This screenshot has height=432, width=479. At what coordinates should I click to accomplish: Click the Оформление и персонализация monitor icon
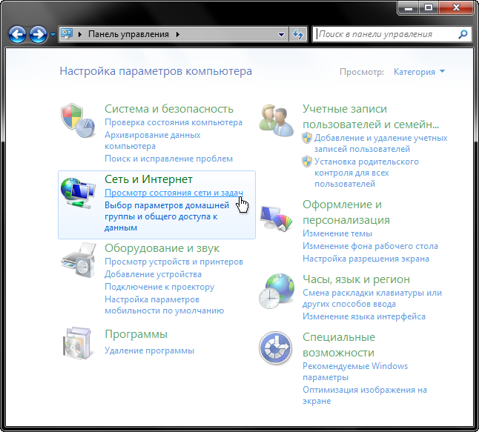(276, 218)
